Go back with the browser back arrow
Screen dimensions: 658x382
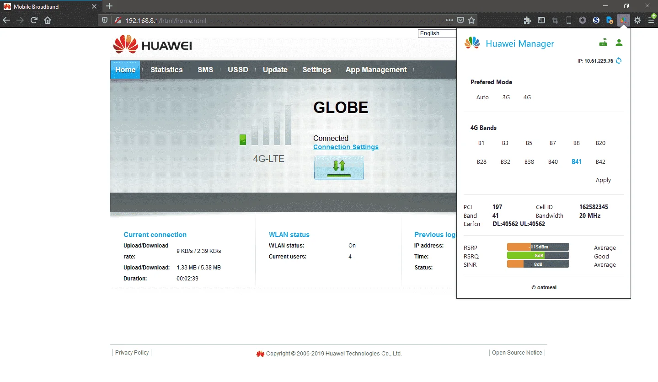point(6,20)
